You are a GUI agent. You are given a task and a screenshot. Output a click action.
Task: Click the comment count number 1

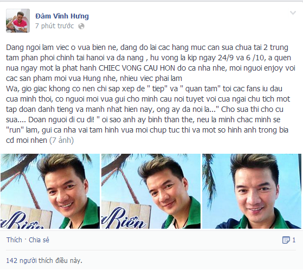(x=294, y=240)
